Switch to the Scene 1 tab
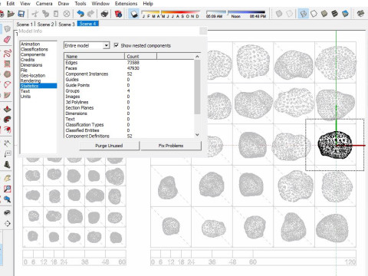The width and height of the screenshot is (368, 276). 25,24
